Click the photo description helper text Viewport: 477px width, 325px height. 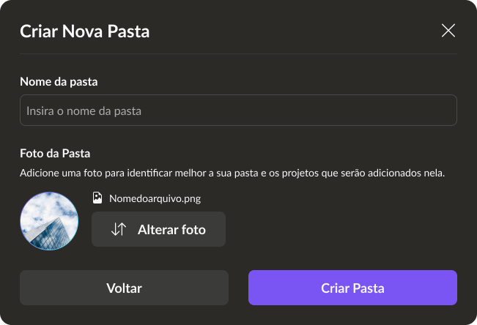click(x=232, y=173)
